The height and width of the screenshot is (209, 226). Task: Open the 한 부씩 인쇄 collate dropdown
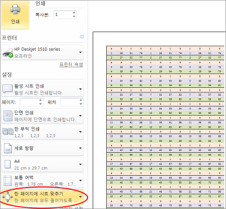point(42,132)
